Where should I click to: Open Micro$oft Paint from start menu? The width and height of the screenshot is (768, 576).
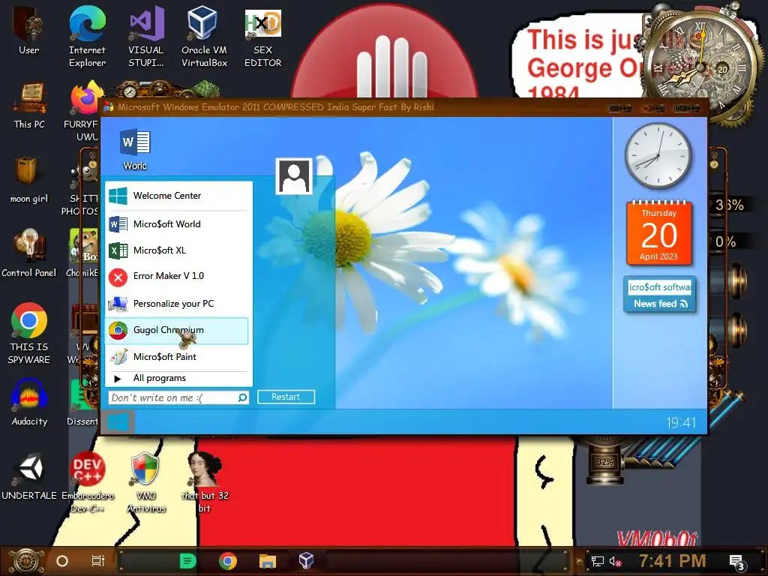point(178,356)
